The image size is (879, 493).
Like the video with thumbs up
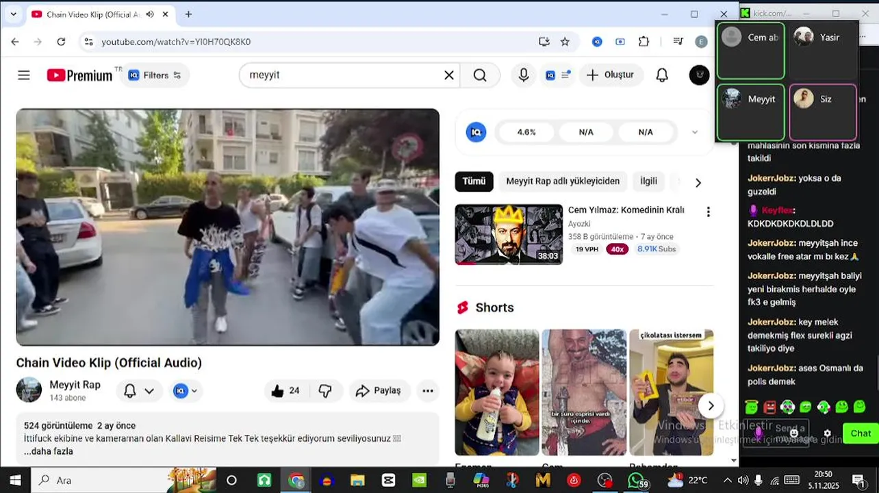[285, 391]
